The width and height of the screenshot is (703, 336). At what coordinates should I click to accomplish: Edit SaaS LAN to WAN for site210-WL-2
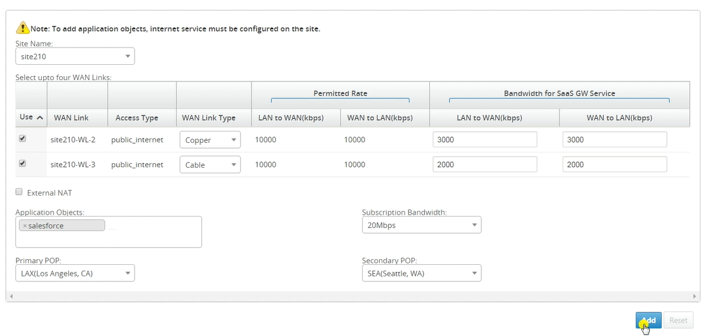tap(485, 140)
